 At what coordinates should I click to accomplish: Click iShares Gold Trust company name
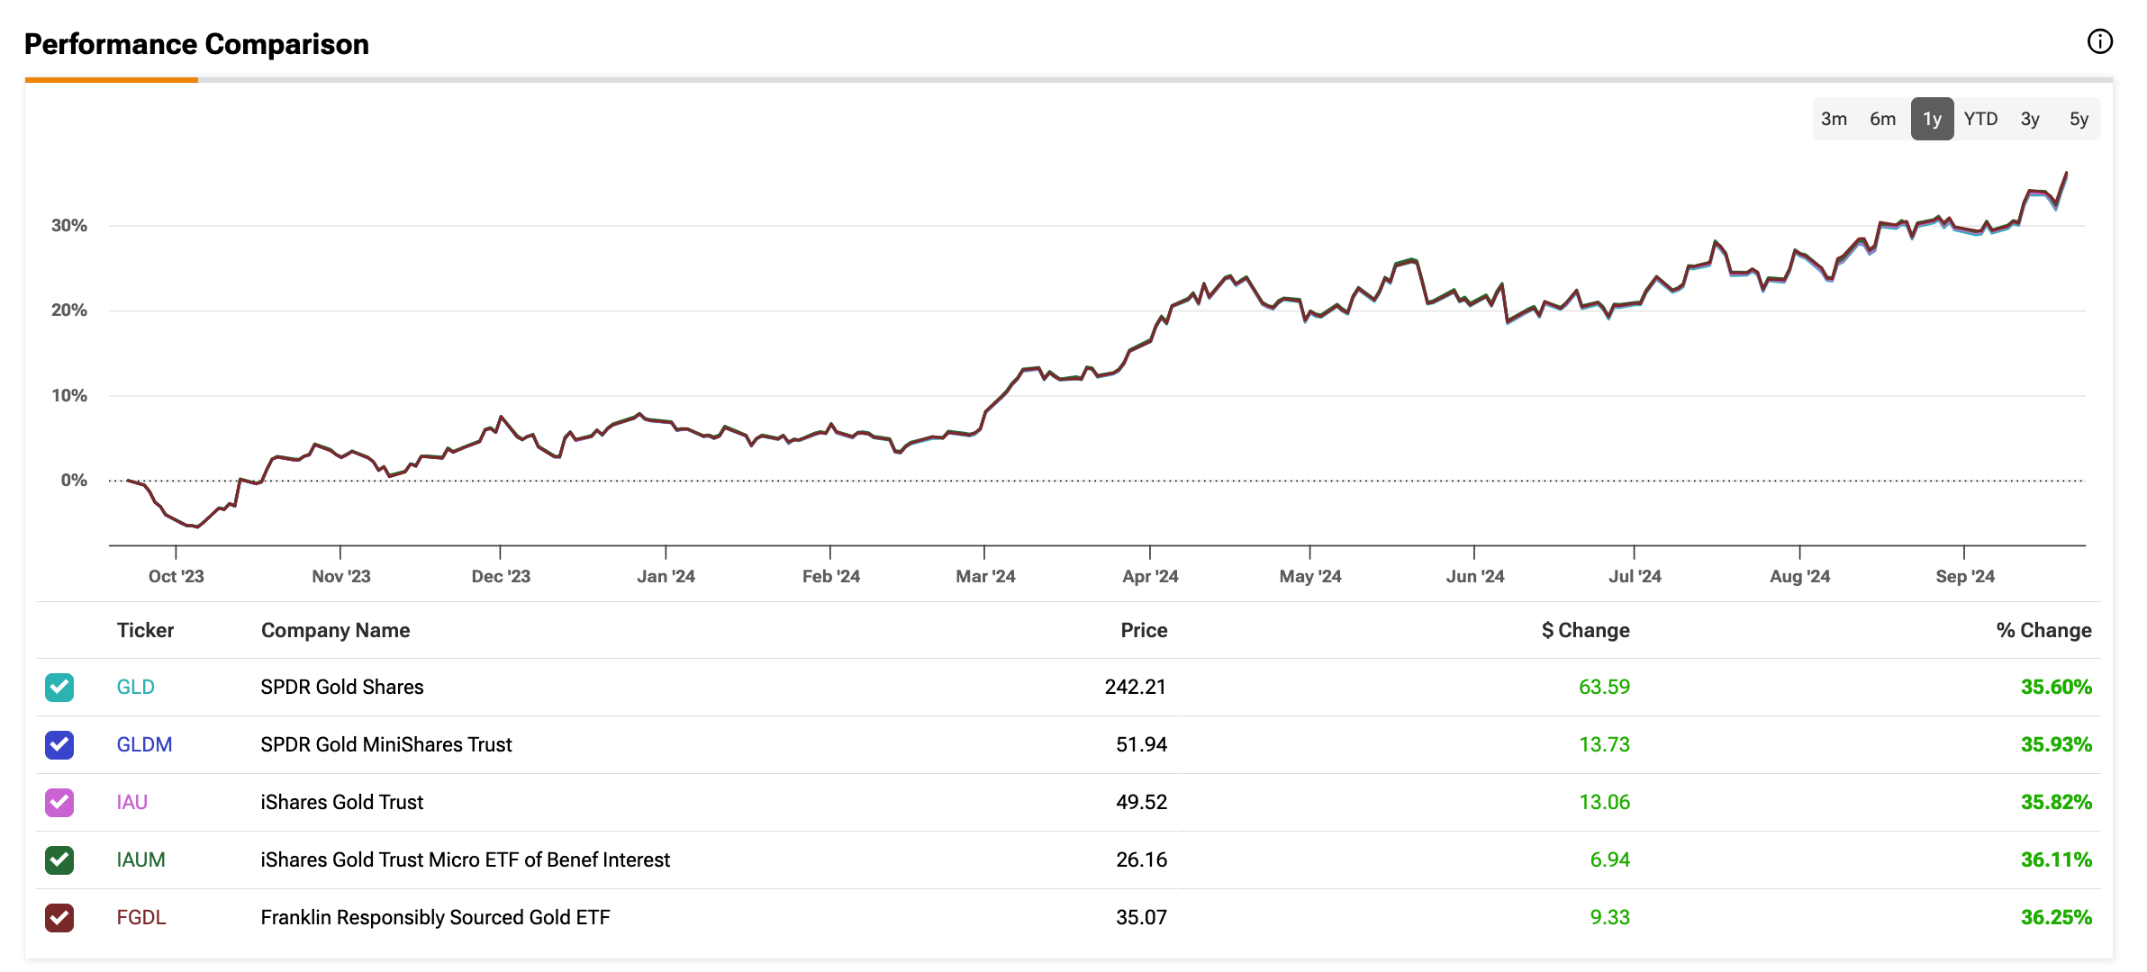click(342, 802)
